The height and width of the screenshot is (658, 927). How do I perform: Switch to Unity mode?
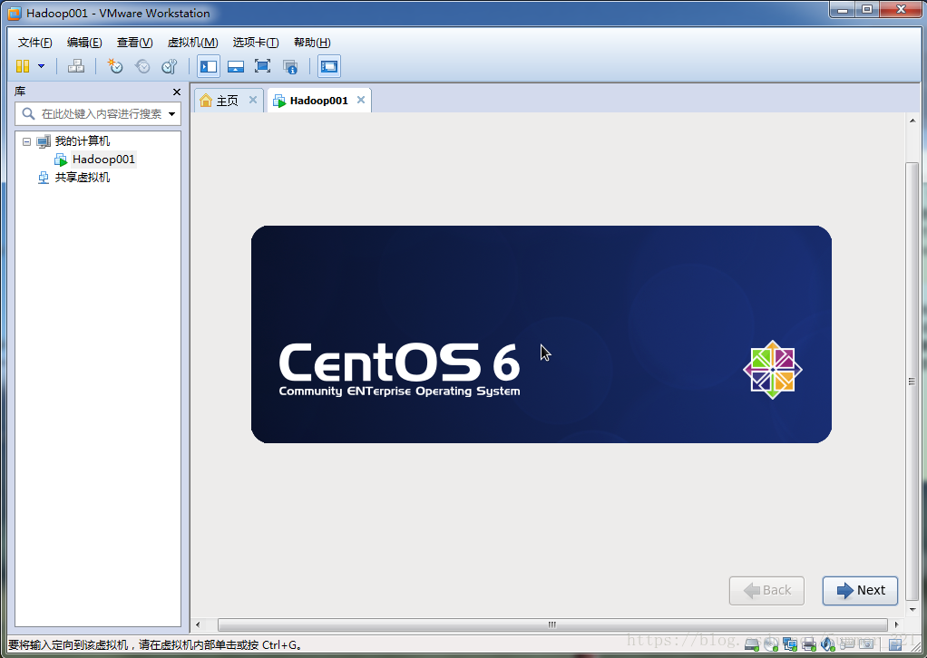click(290, 67)
